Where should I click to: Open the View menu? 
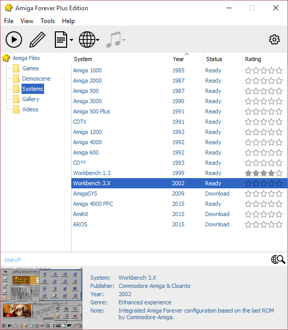[27, 21]
